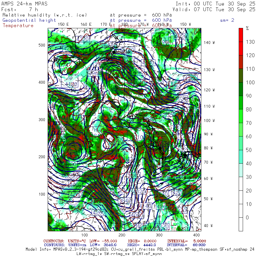257x257 pixels.
Task: Click the title 'AMPS 24-km MPAS'
Action: (25, 4)
